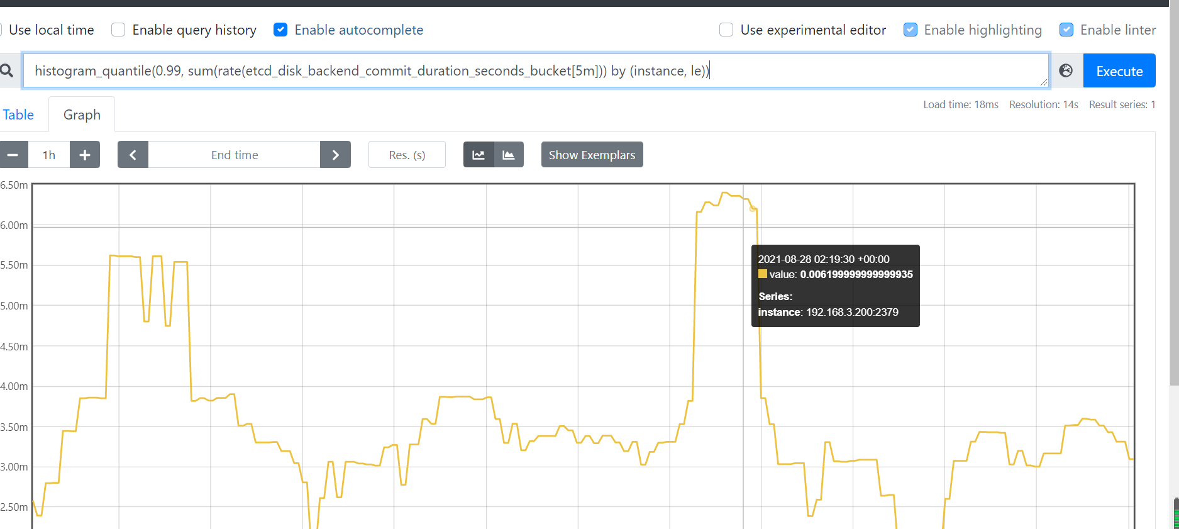Move end time backward with left chevron

coord(133,155)
